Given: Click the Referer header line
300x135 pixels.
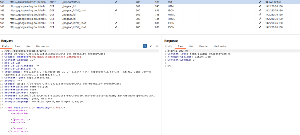Looking at the screenshot, I should 80,96.
